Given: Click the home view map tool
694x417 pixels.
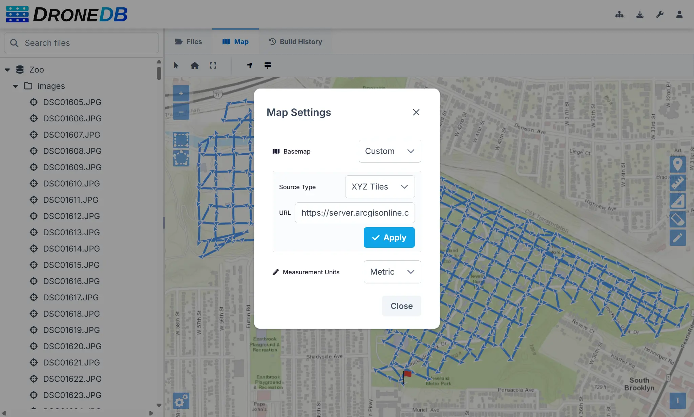Looking at the screenshot, I should coord(194,65).
